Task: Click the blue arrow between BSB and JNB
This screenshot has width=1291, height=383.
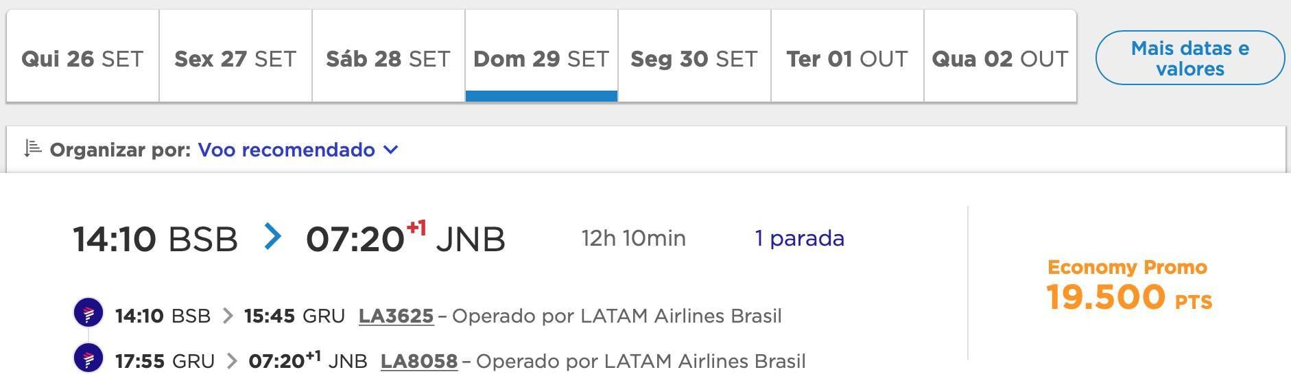Action: [x=272, y=237]
